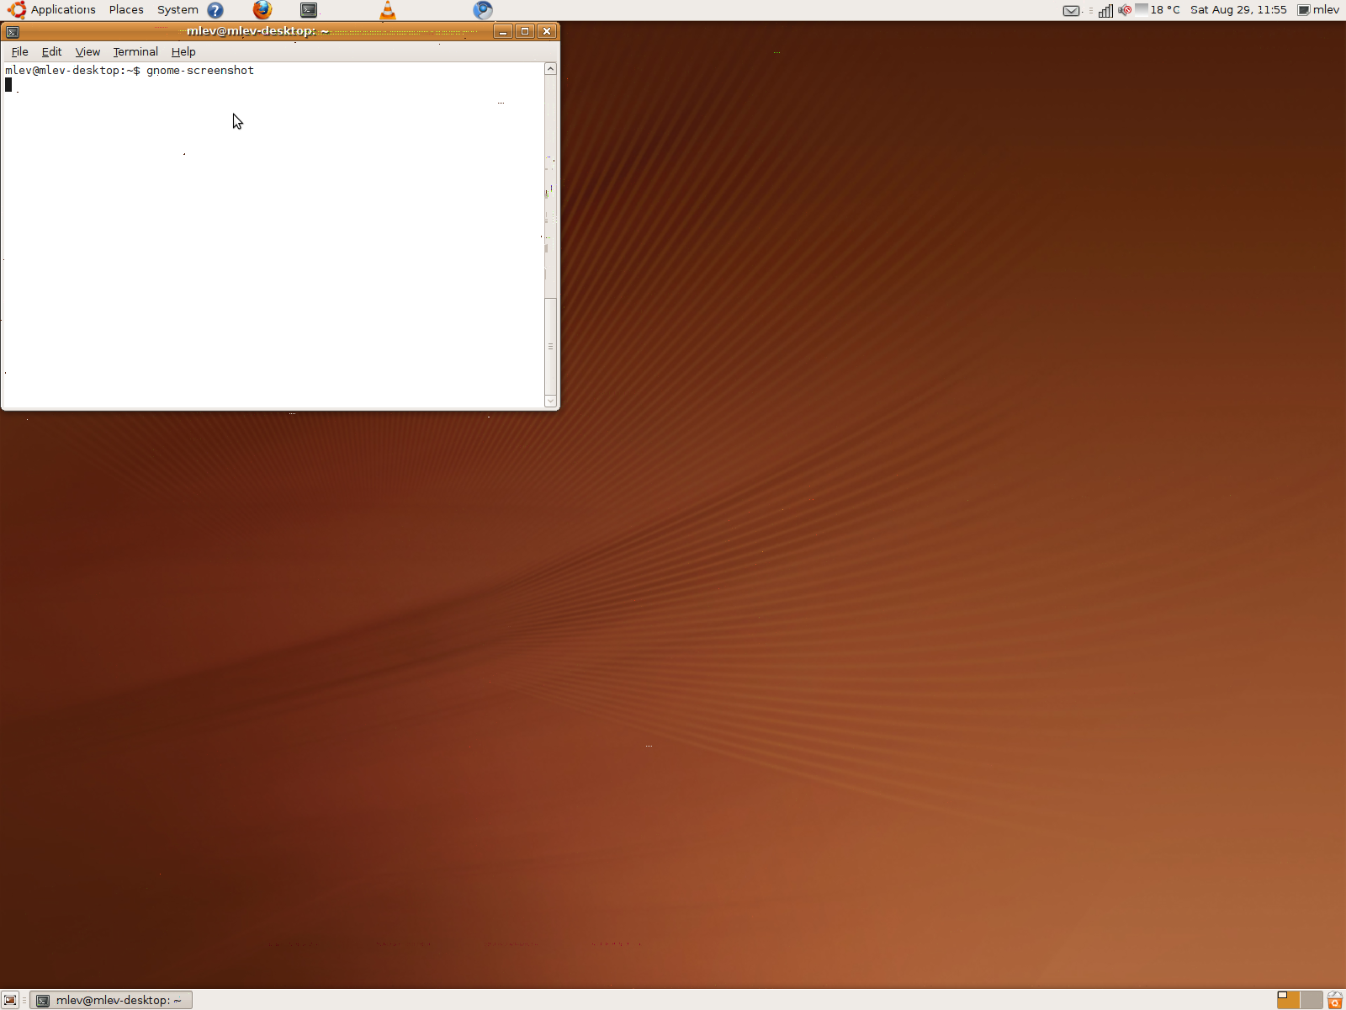This screenshot has height=1010, width=1346.
Task: Open the View menu in Terminal
Action: tap(87, 51)
